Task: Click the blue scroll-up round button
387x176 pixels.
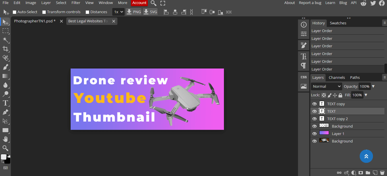Action: [x=366, y=157]
